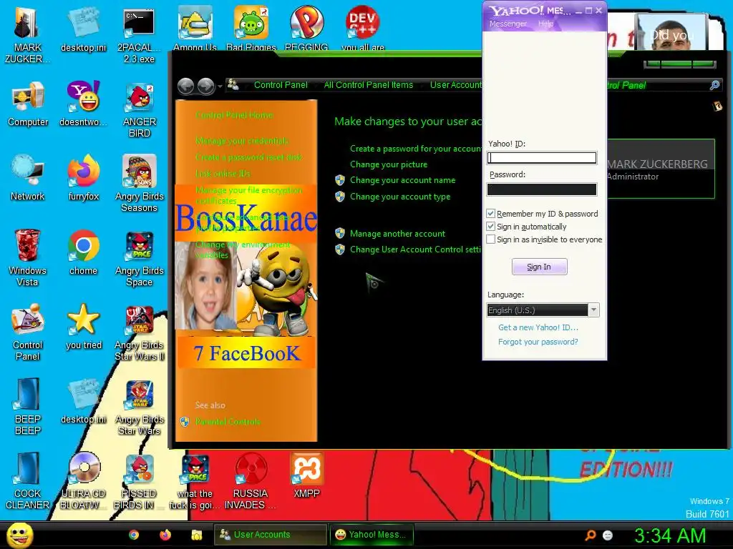Image resolution: width=733 pixels, height=549 pixels.
Task: Switch to Yahoo! Mess... taskbar window
Action: pyautogui.click(x=372, y=535)
